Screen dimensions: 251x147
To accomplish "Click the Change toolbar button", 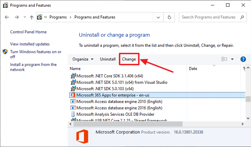I will click(129, 59).
